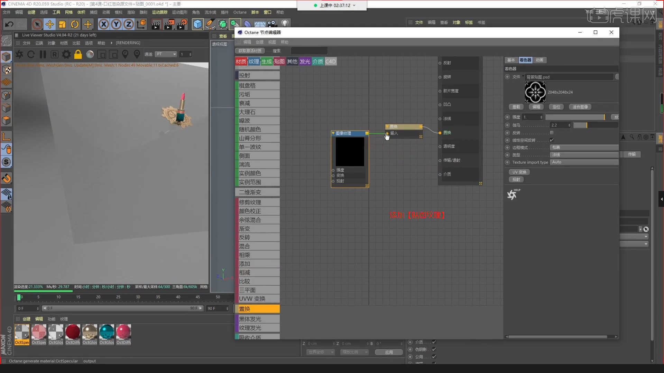
Task: Click the coordinate system icon
Action: (x=141, y=24)
